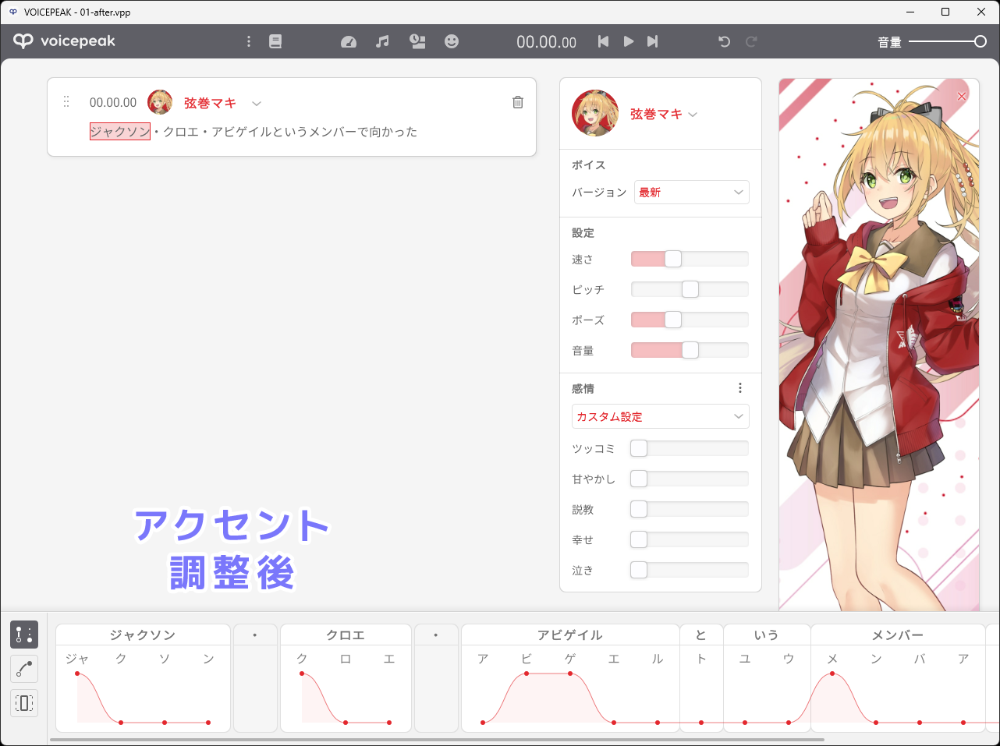
Task: Click the accent editor horizontal scrollbar
Action: tap(437, 740)
